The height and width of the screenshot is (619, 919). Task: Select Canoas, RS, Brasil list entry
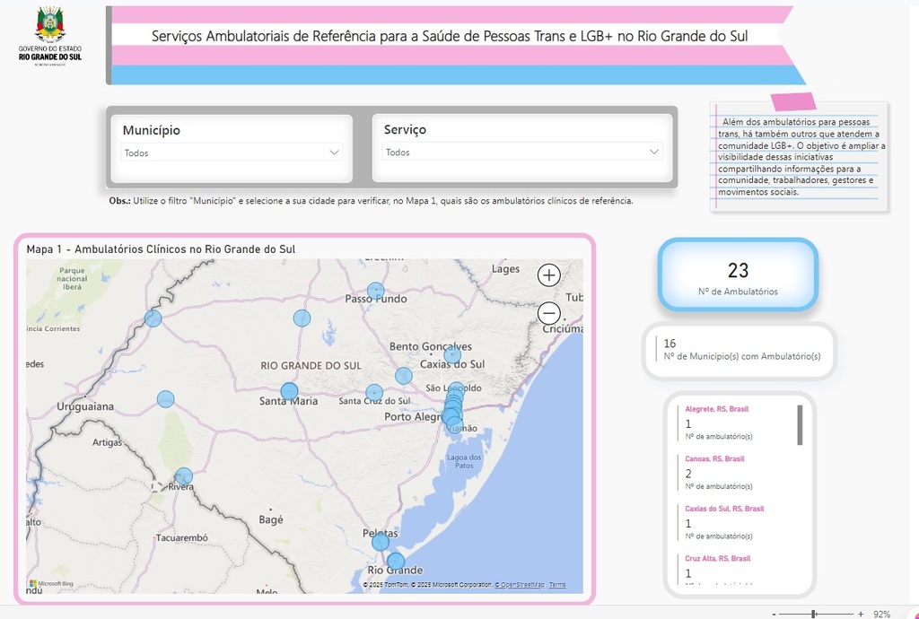(x=714, y=458)
